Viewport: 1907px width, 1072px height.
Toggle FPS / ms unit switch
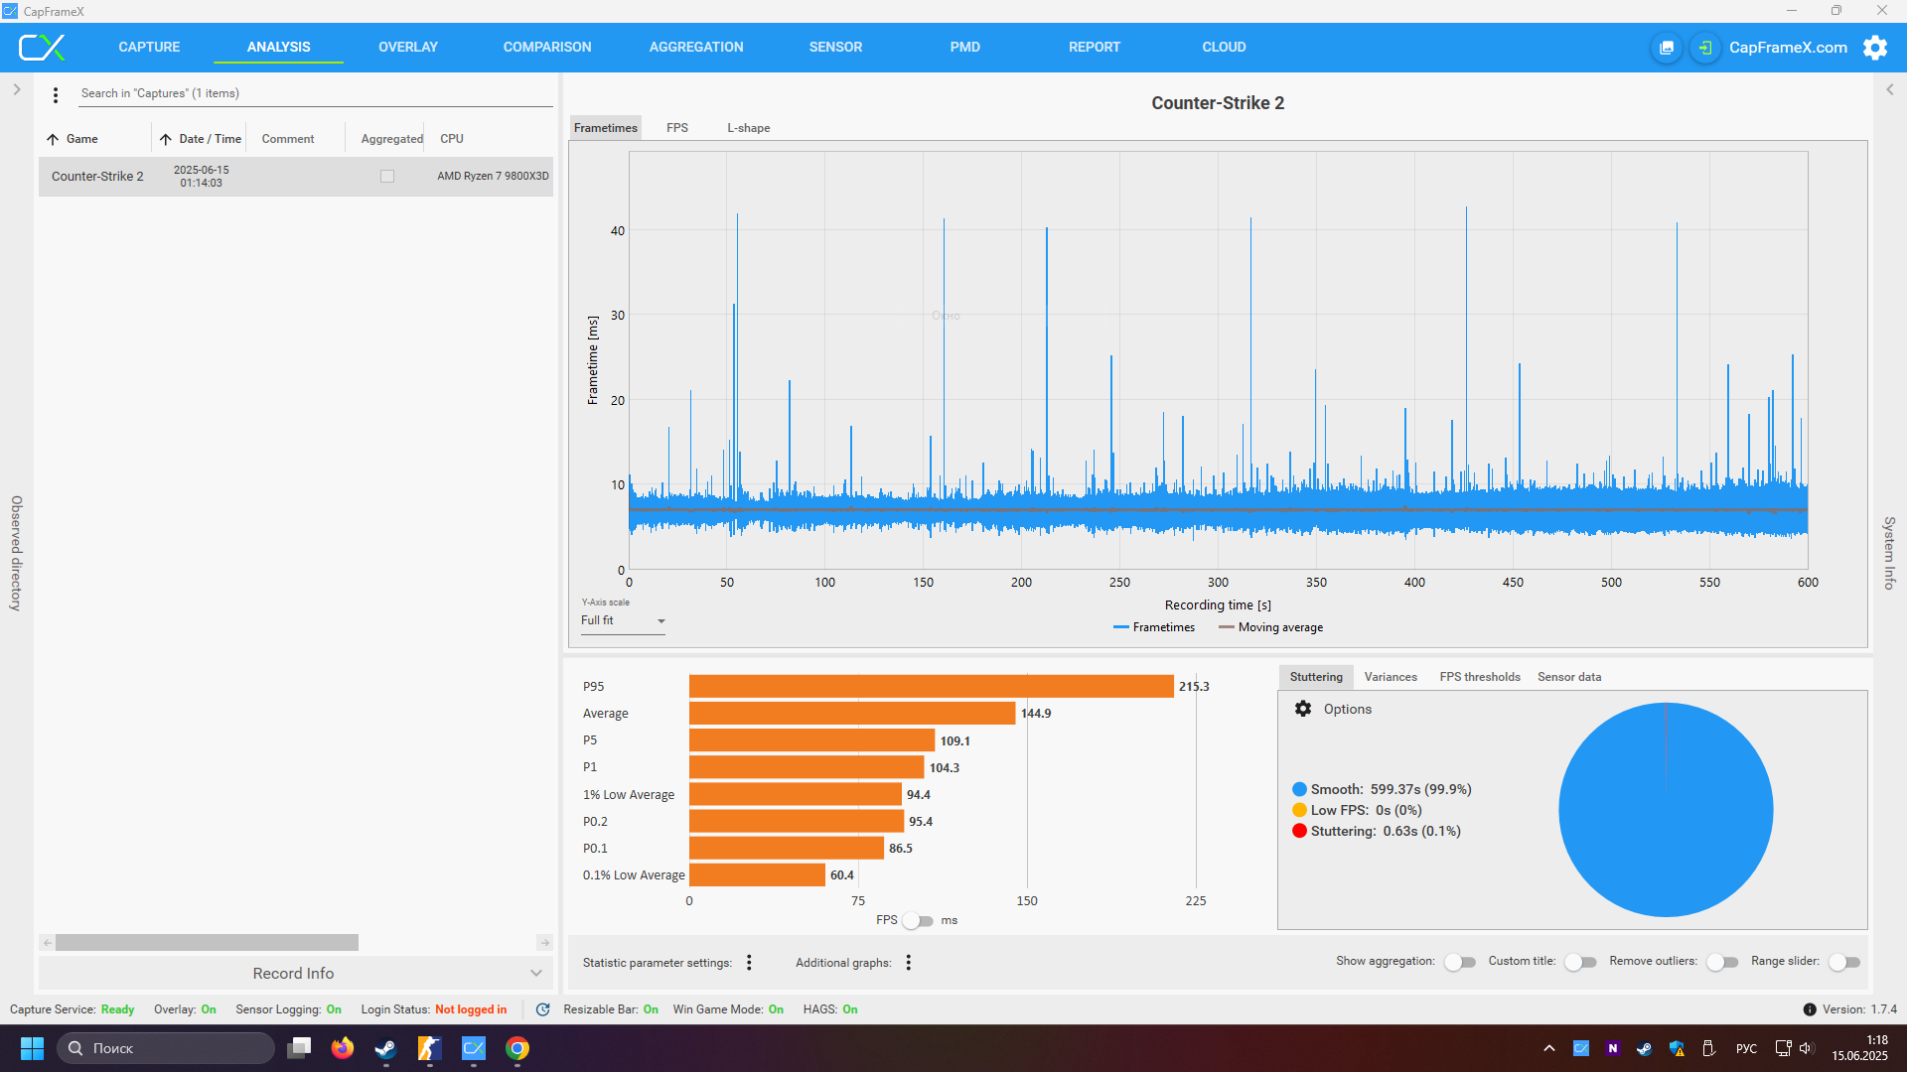tap(918, 921)
